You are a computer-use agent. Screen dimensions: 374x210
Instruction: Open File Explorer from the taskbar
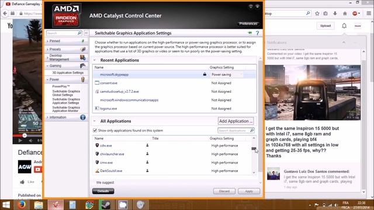point(39,205)
